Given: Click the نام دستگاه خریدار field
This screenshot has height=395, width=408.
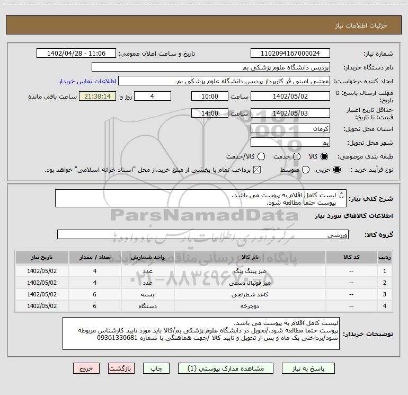Looking at the screenshot, I should [211, 67].
